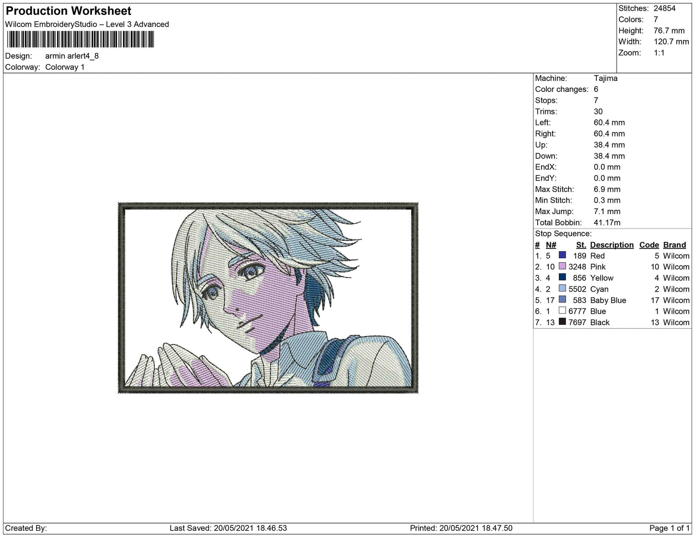The width and height of the screenshot is (695, 535).
Task: Click the Last Saved timestamp in footer
Action: 228,528
